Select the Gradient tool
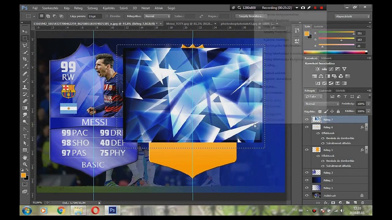392x220 pixels. 25,108
